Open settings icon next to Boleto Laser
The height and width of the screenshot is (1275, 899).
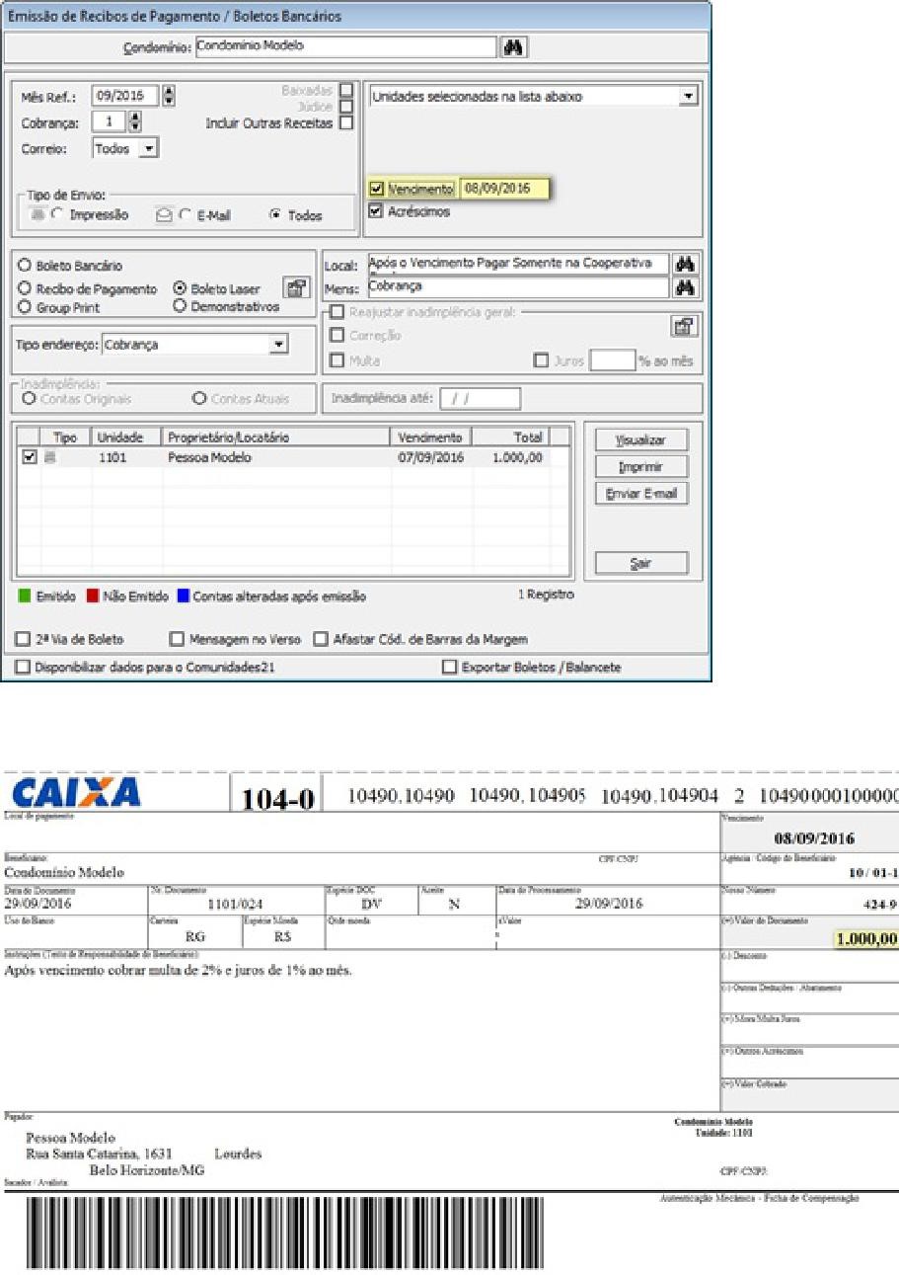(294, 287)
